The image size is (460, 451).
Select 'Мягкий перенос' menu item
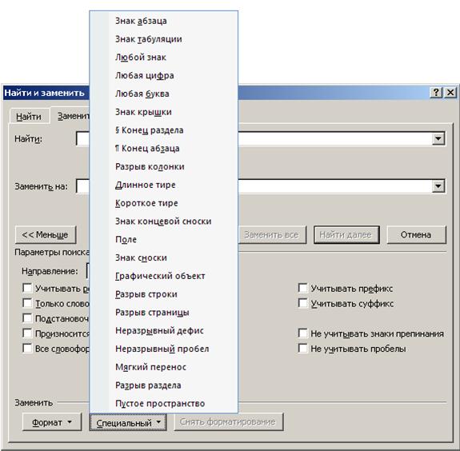[164, 367]
